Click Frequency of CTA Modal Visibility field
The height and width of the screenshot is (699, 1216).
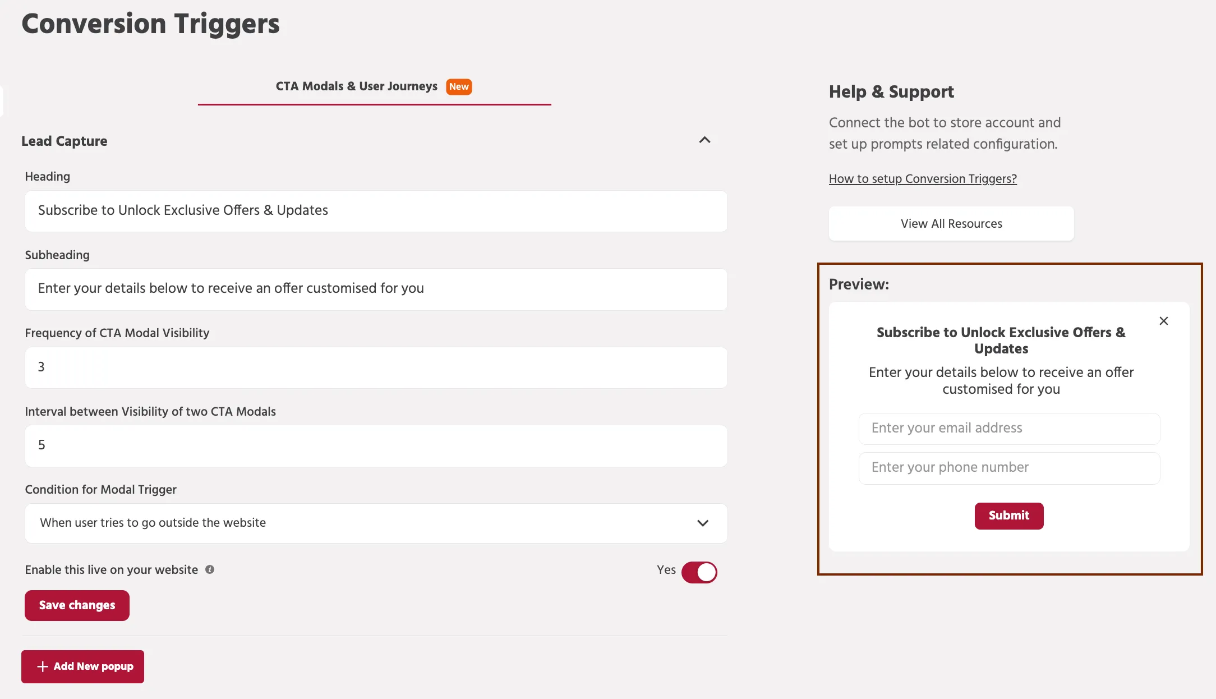tap(376, 367)
